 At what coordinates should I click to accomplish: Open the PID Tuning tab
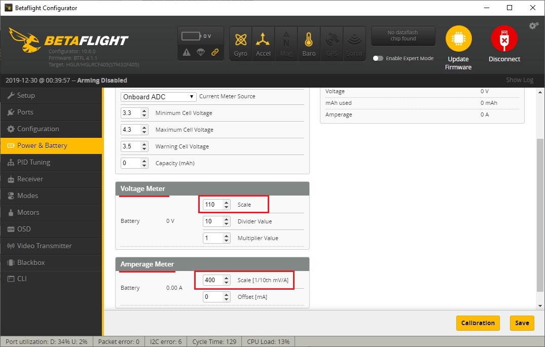(51, 162)
